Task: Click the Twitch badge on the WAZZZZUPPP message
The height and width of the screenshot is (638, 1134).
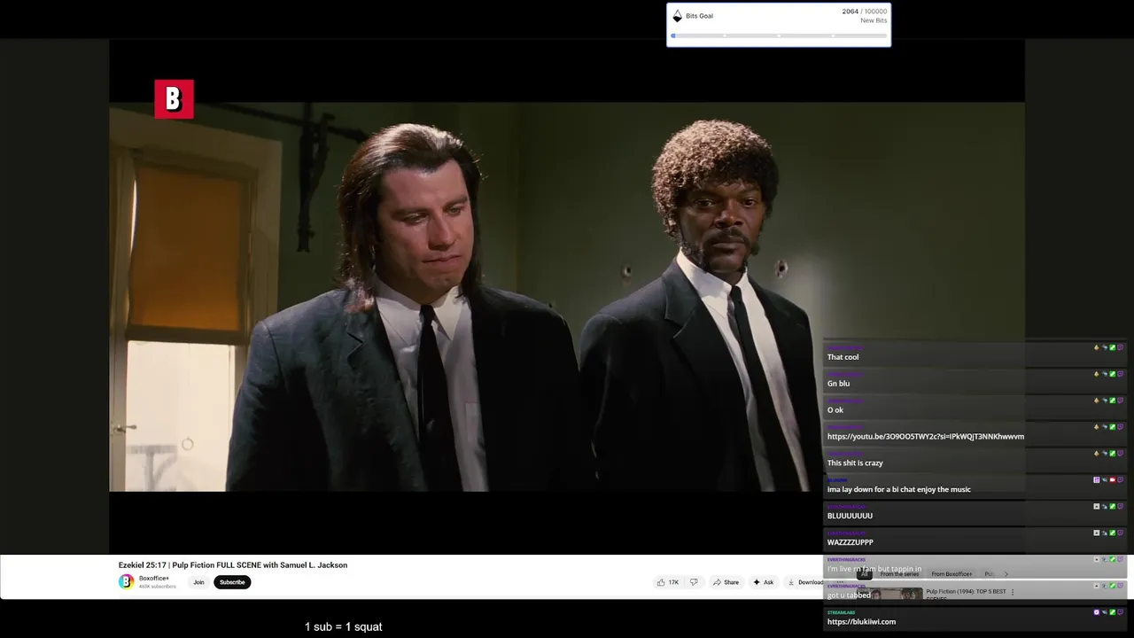Action: pos(1120,533)
